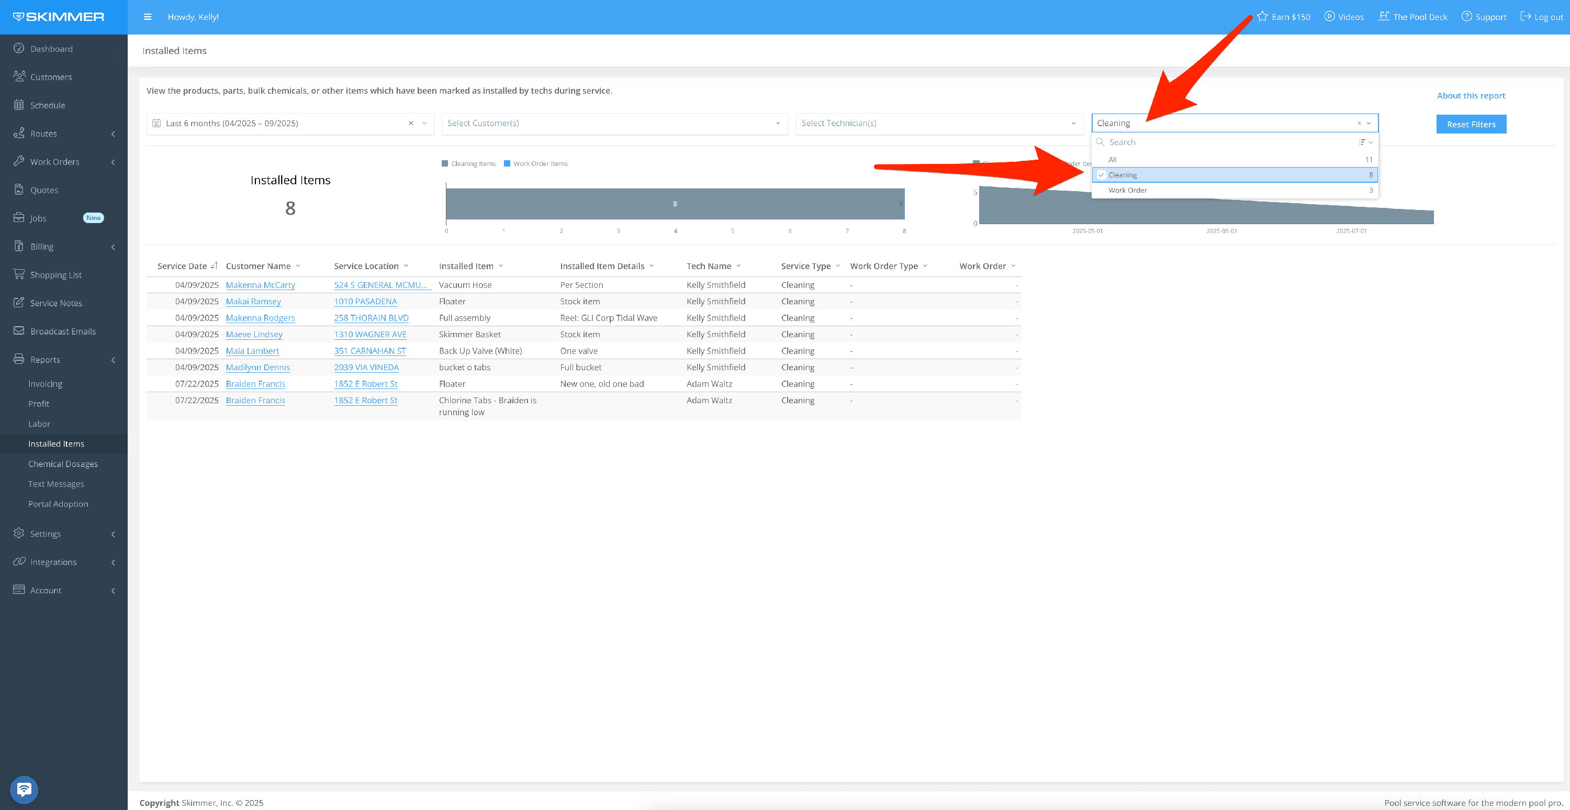Choose All option in service type list
This screenshot has width=1570, height=810.
click(1112, 160)
